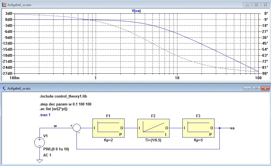Screen dimensions: 271x166
Task: Click the xa output net label
Action: point(232,128)
